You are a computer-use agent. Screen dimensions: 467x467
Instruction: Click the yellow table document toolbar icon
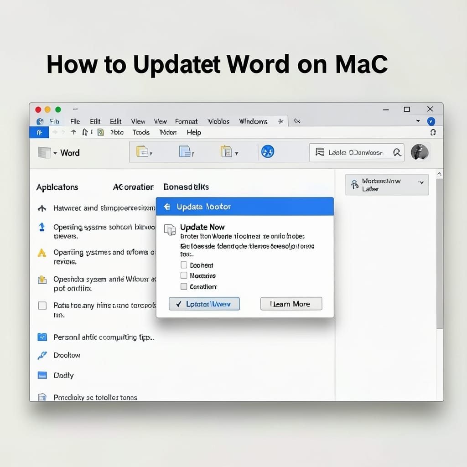coord(226,151)
